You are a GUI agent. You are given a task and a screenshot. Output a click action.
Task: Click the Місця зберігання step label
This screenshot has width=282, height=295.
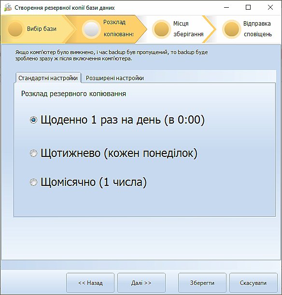coord(188,29)
